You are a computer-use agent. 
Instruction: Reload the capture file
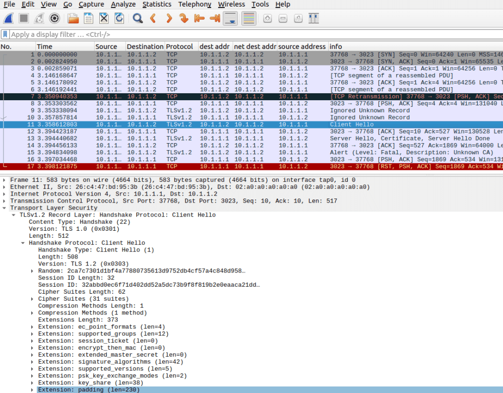[x=119, y=19]
